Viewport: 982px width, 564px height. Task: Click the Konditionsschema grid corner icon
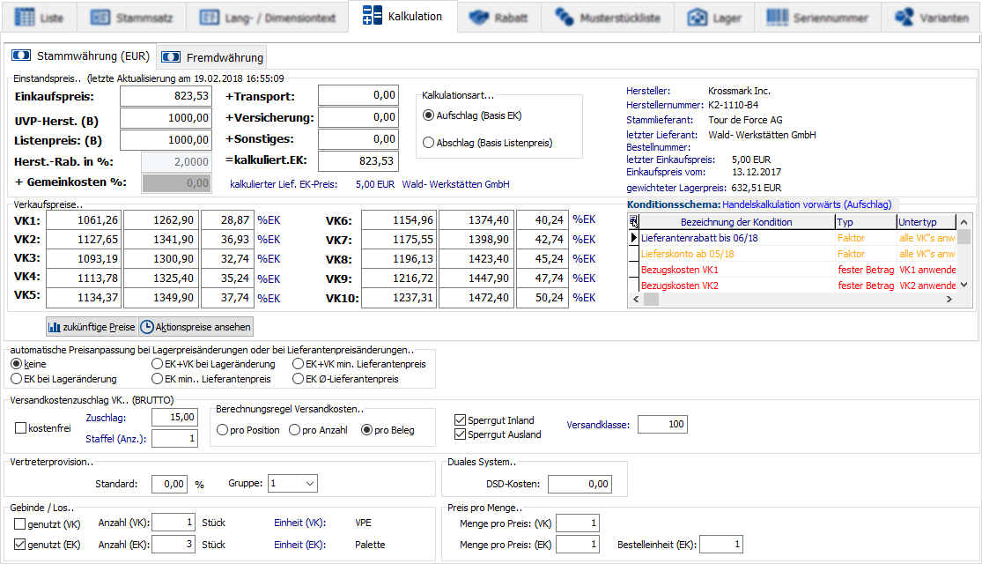[634, 221]
